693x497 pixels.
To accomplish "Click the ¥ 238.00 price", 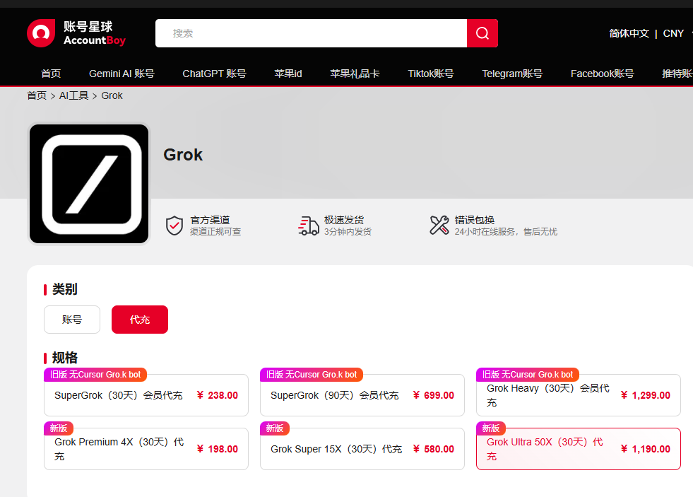I will 217,395.
